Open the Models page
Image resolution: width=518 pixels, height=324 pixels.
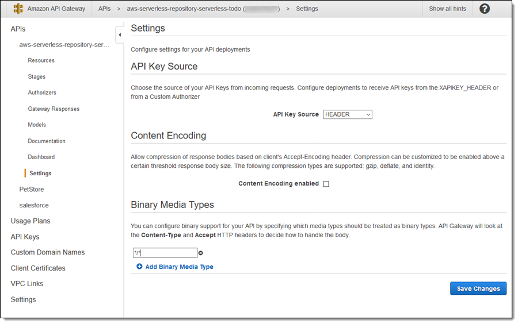[37, 125]
